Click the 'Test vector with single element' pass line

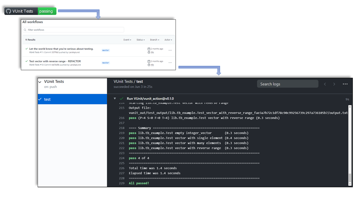coord(189,138)
